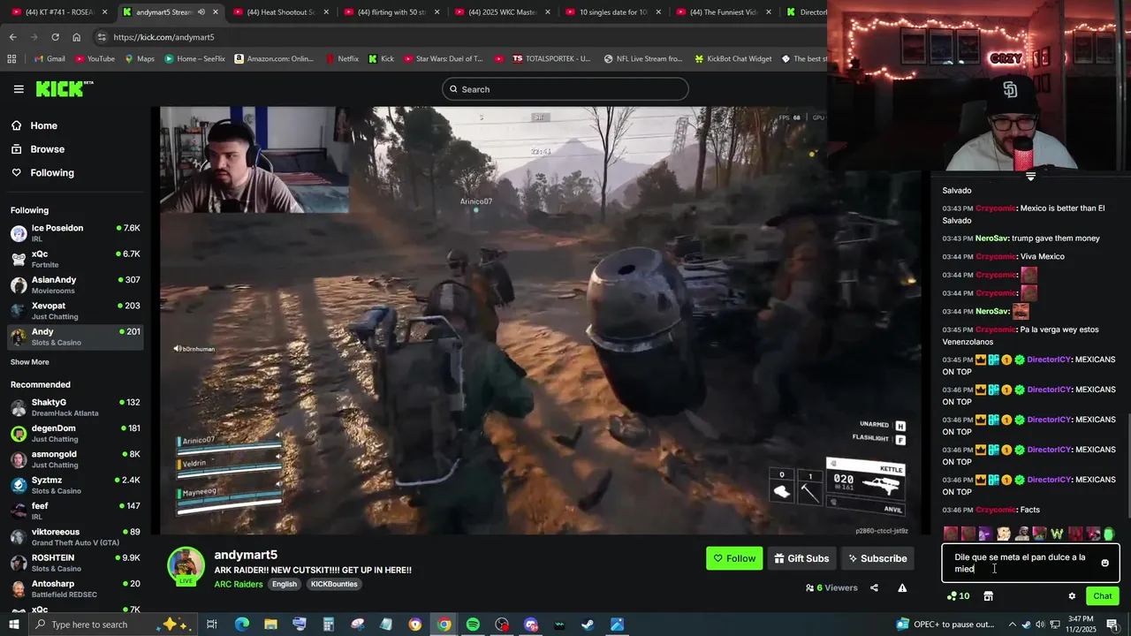The height and width of the screenshot is (636, 1131).
Task: Open chat settings gear icon
Action: pos(1072,596)
